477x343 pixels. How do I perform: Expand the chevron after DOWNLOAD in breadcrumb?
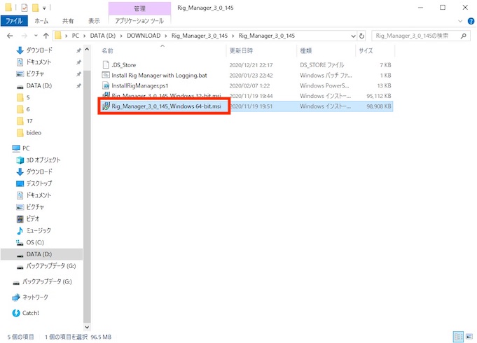166,36
